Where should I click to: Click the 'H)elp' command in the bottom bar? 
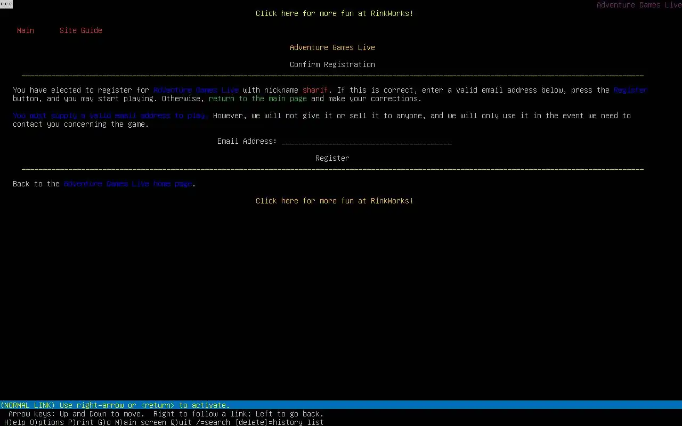click(15, 422)
